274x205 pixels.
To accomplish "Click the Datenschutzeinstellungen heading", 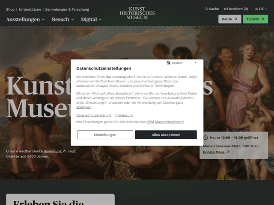I will (104, 68).
